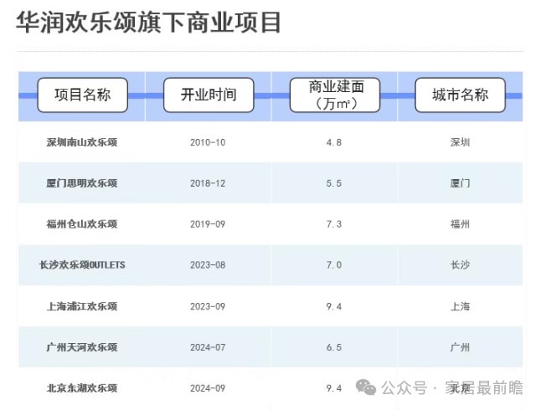Select project name 福州仓山欢乐颂
541x410 pixels.
82,224
